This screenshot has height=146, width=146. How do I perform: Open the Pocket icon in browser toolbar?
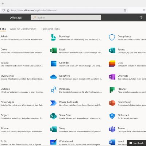[x=144, y=10]
